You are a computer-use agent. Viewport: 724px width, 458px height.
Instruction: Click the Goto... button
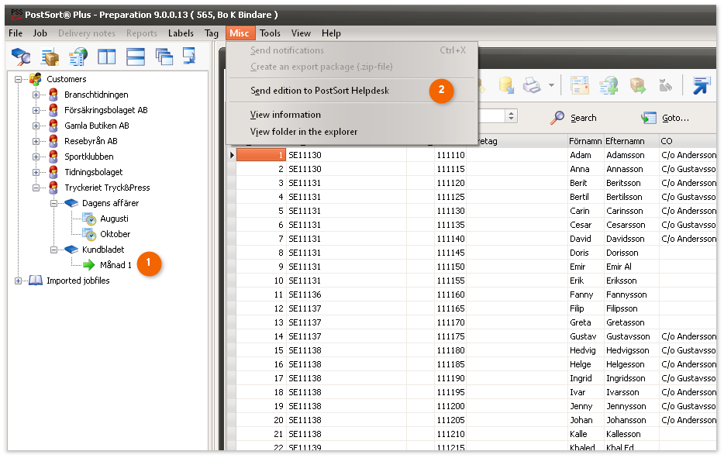coord(665,118)
